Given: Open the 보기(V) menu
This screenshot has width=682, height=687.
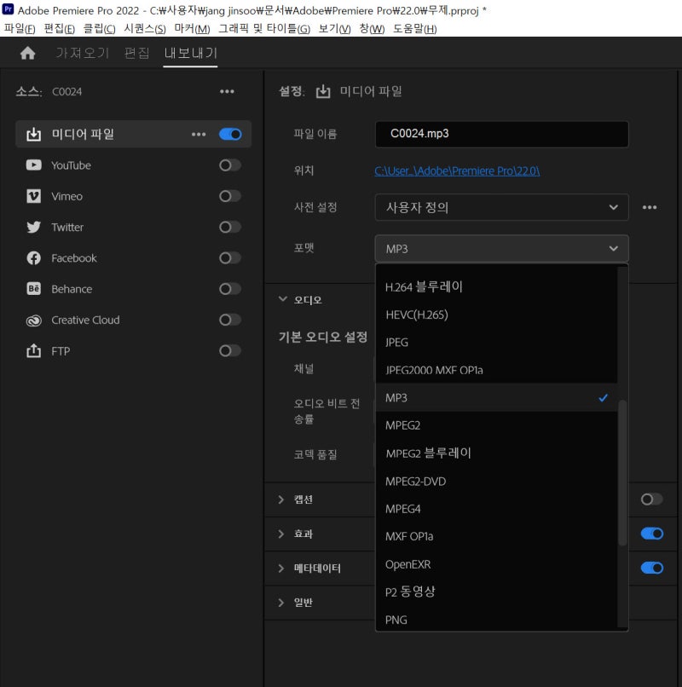Looking at the screenshot, I should click(x=334, y=29).
